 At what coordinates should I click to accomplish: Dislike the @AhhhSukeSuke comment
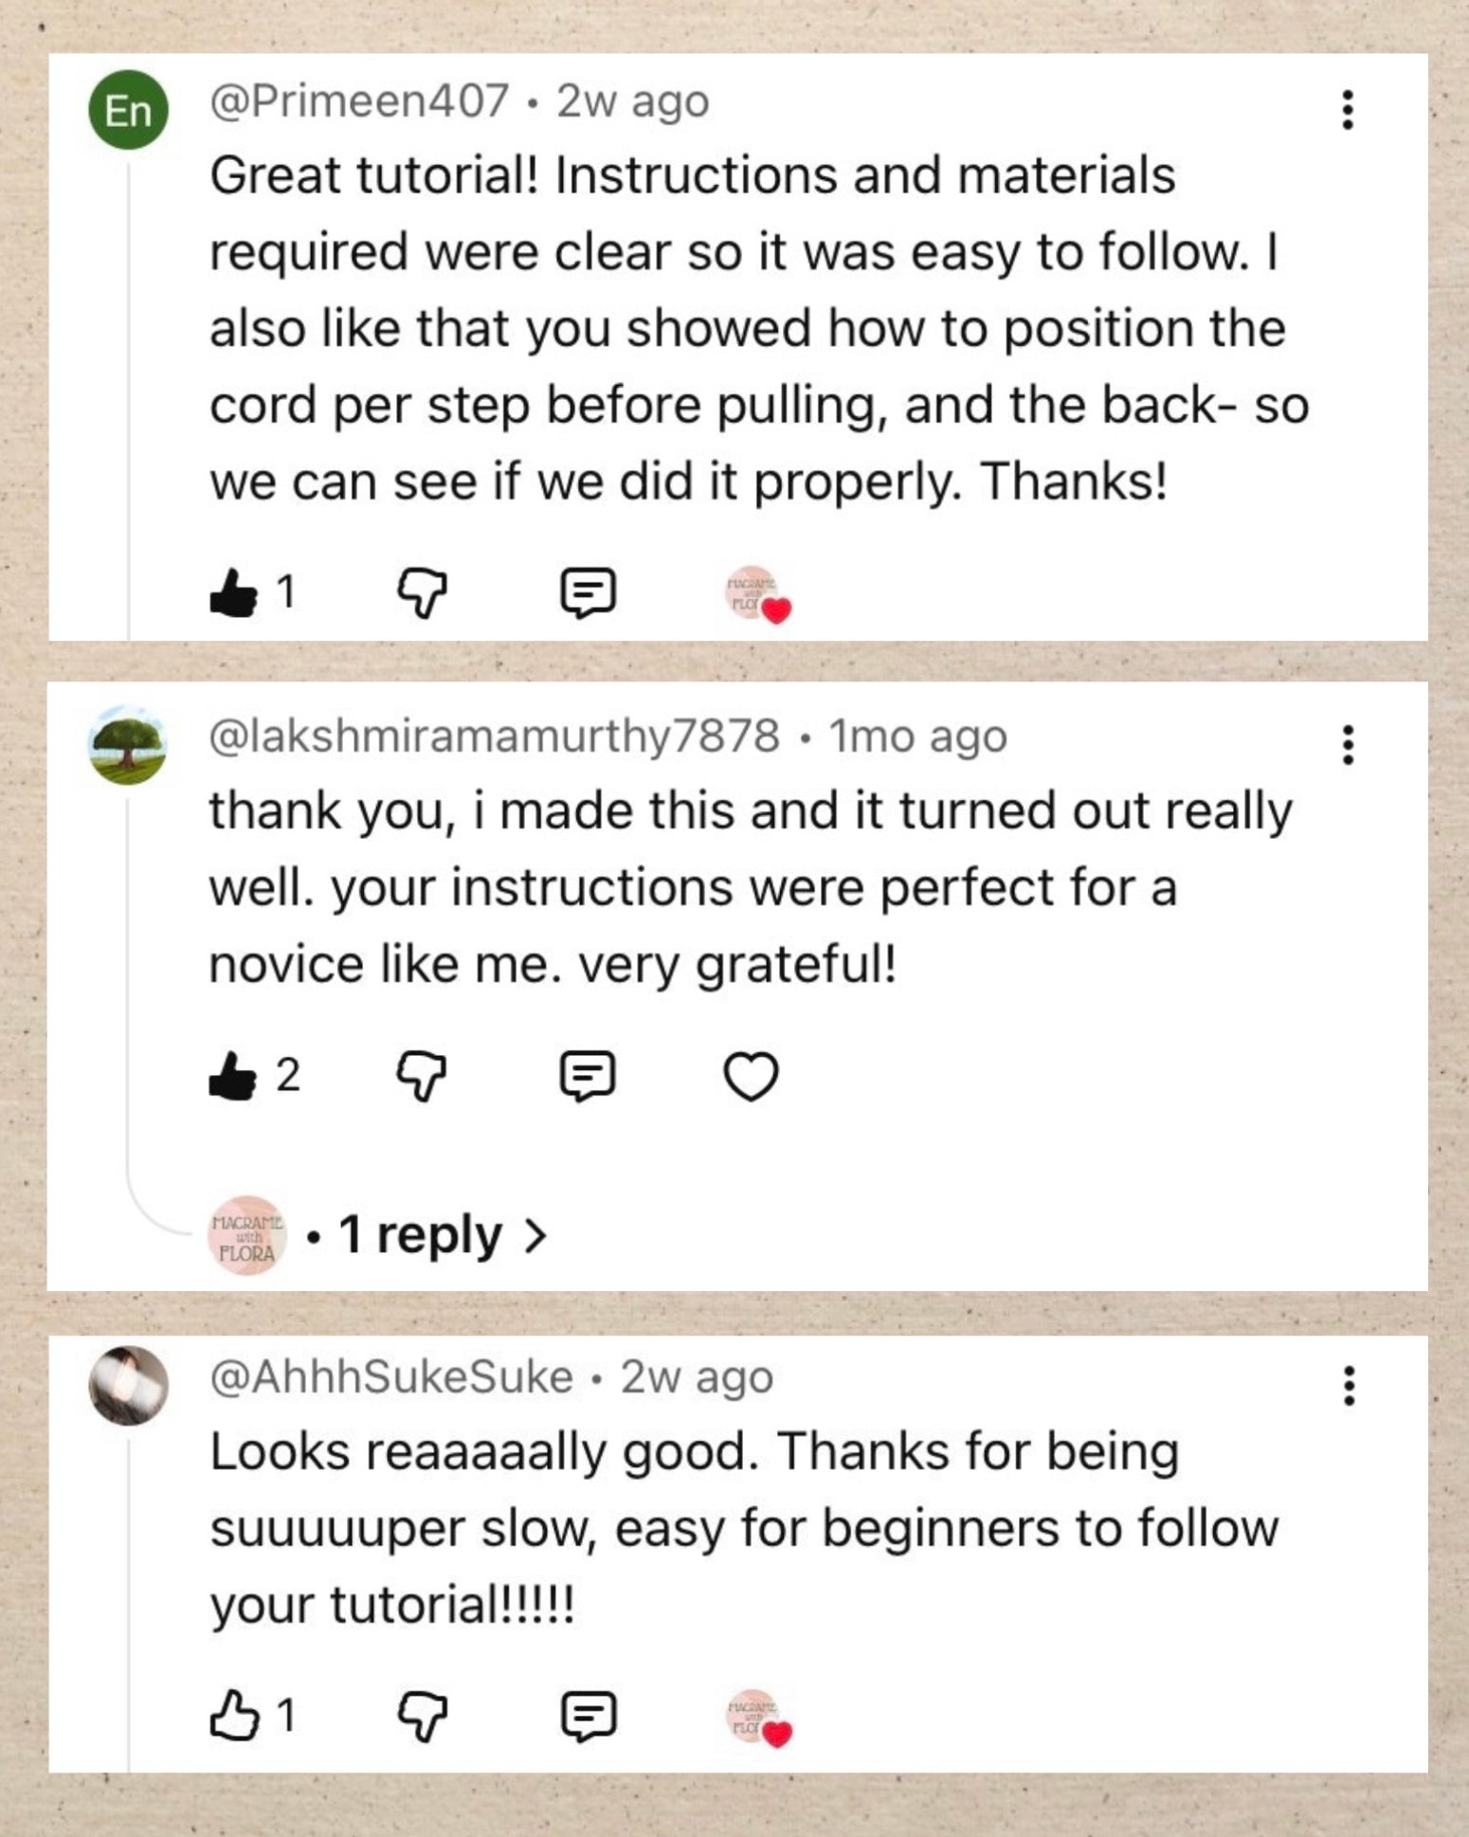(421, 1717)
